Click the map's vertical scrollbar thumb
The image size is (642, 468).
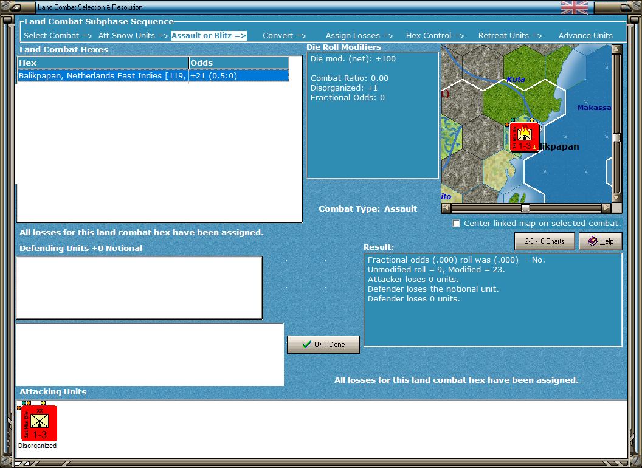tap(616, 137)
